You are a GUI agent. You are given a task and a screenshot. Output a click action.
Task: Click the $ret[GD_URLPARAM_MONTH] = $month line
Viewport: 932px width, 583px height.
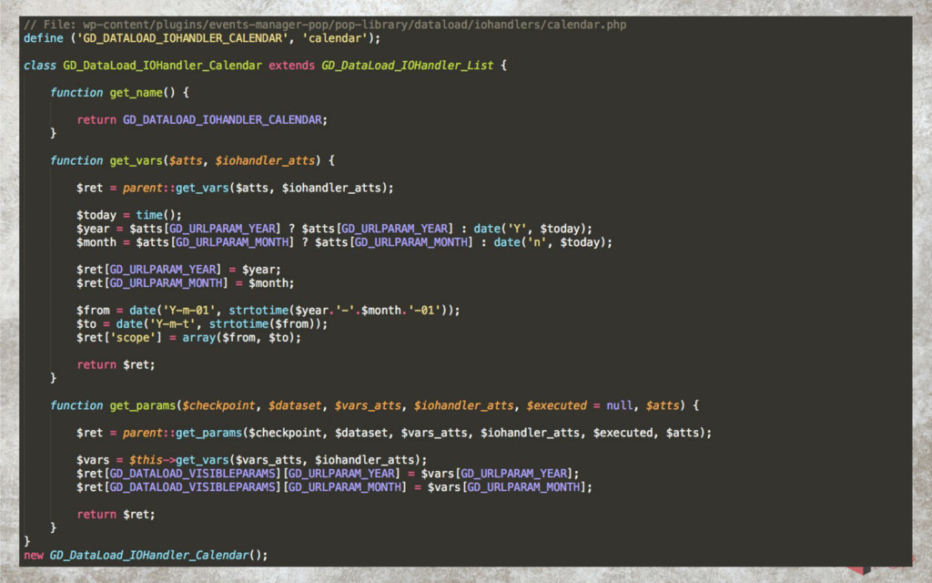click(186, 283)
